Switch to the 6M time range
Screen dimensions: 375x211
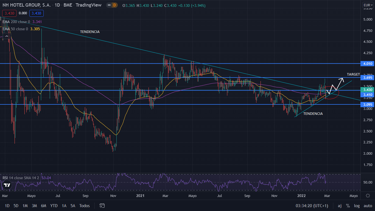tap(43, 206)
